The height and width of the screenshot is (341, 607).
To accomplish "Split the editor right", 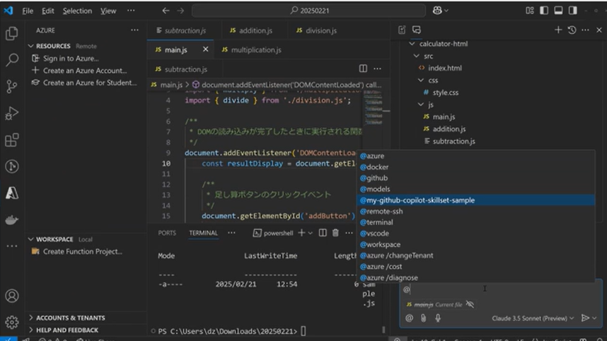I will (362, 69).
